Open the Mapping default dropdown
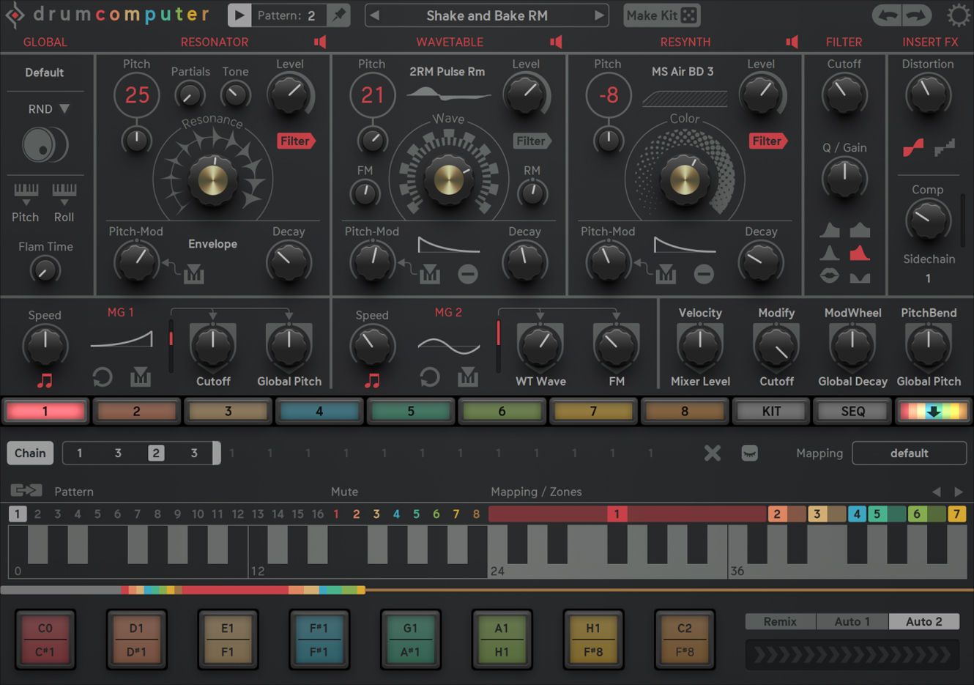The image size is (974, 685). [909, 453]
